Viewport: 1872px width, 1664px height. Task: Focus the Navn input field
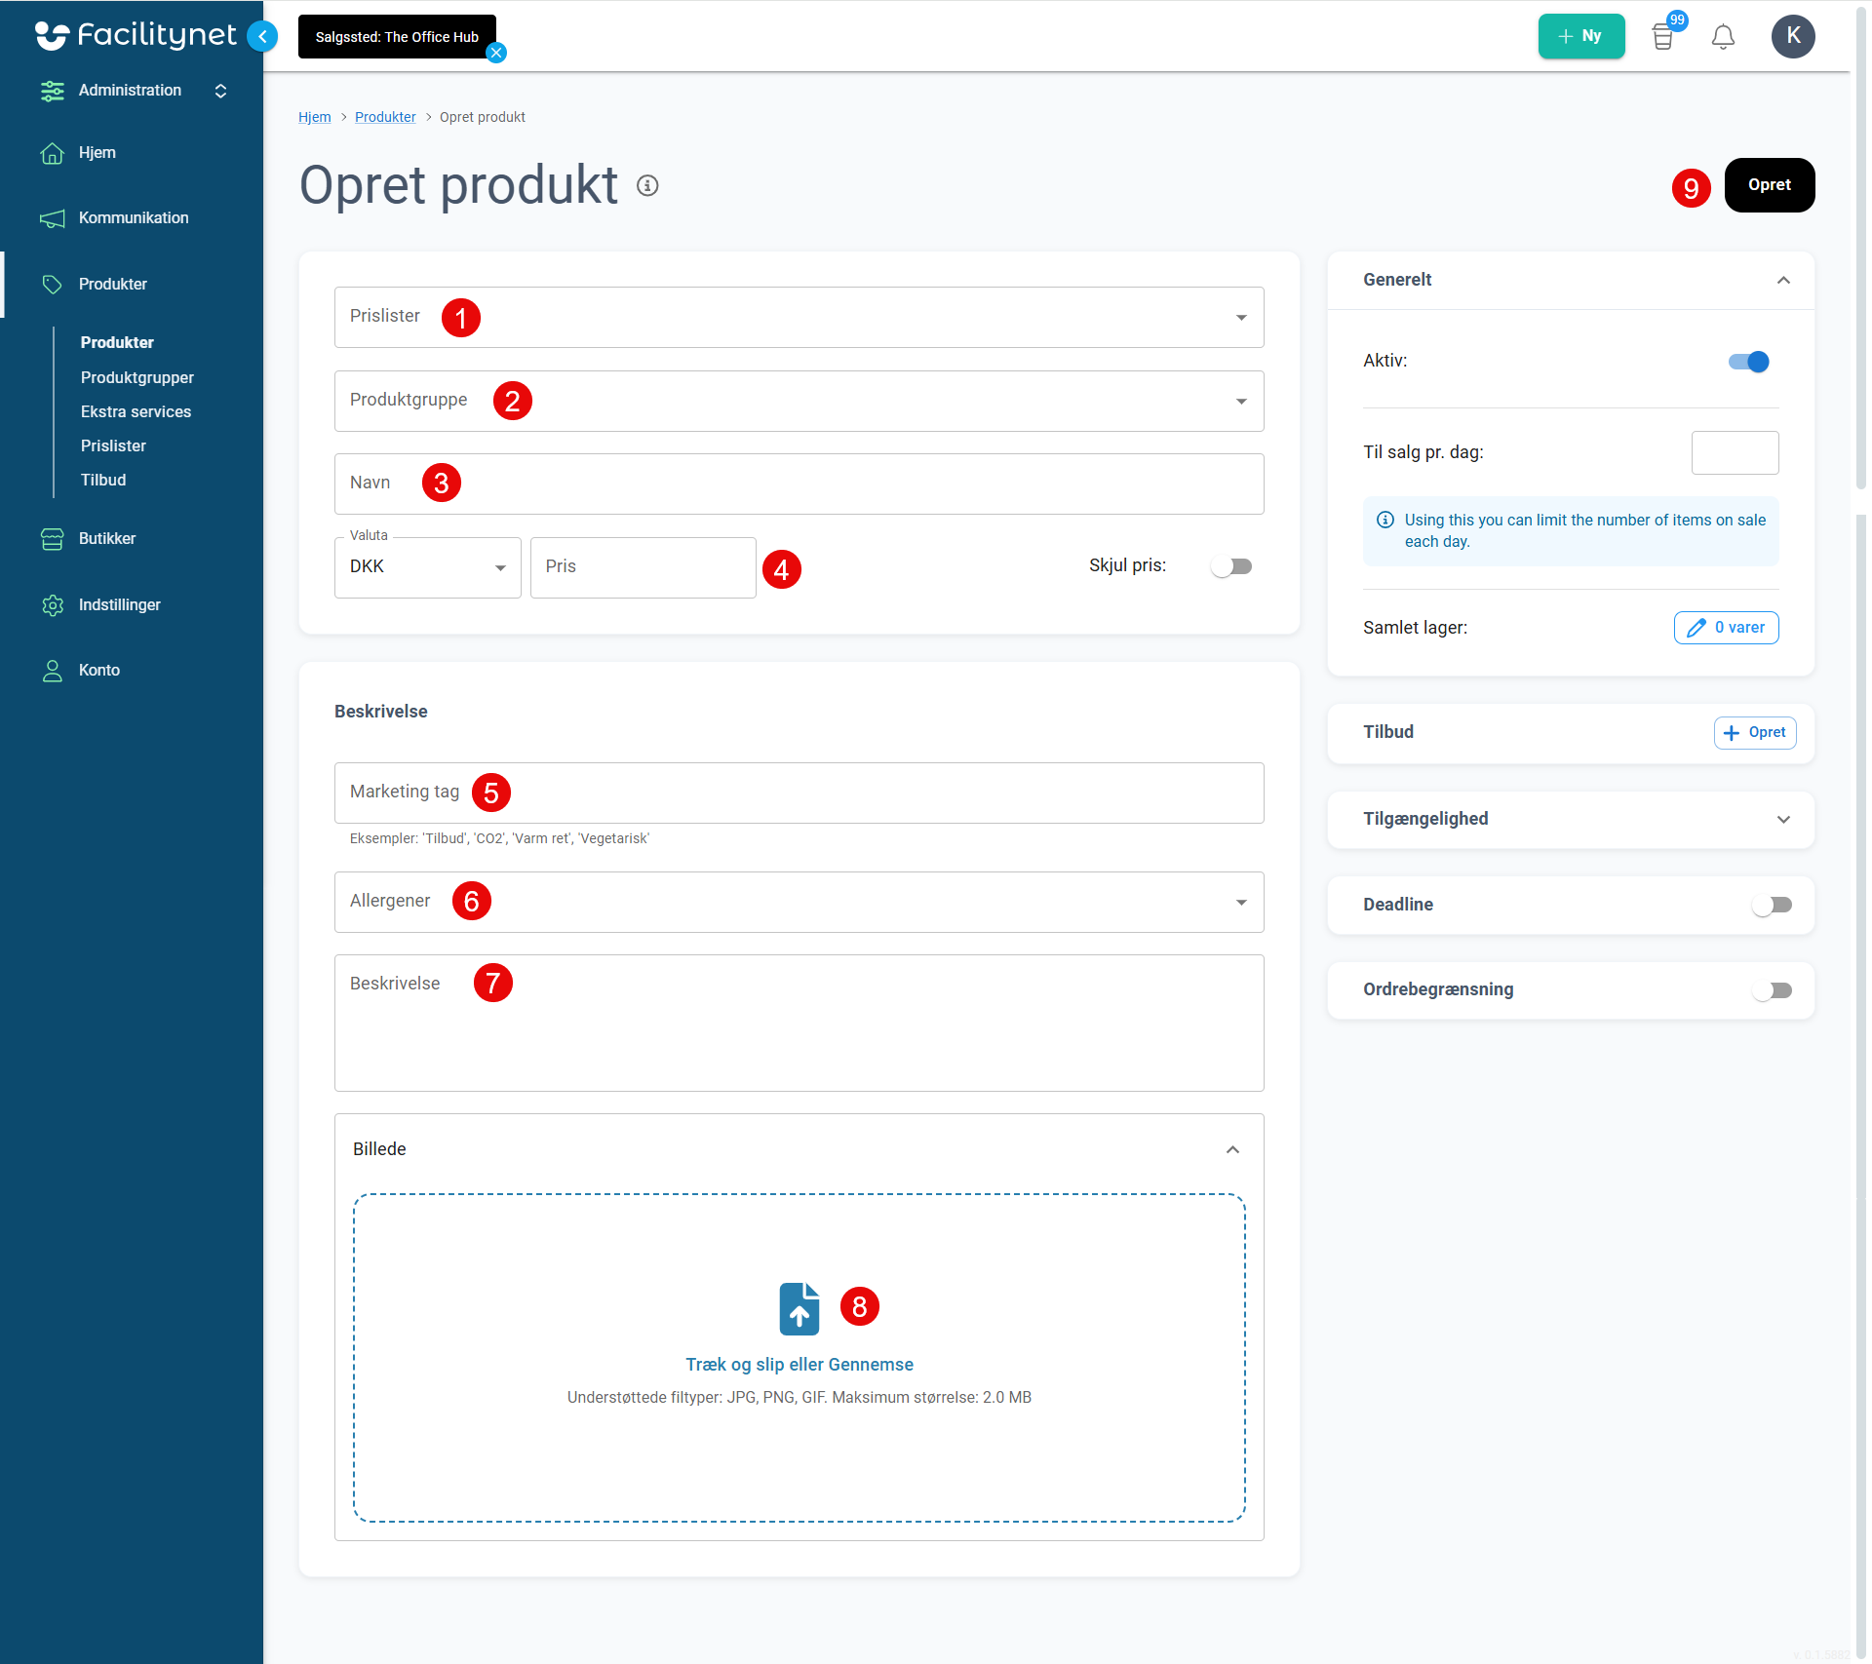[x=799, y=484]
